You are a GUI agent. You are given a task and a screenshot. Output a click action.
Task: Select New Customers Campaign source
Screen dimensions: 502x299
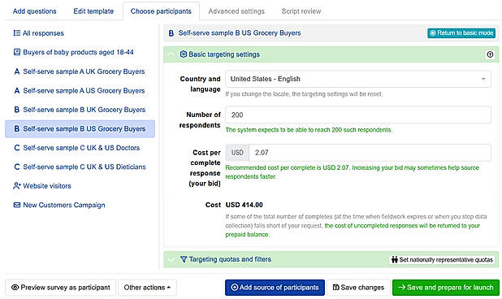click(x=63, y=206)
